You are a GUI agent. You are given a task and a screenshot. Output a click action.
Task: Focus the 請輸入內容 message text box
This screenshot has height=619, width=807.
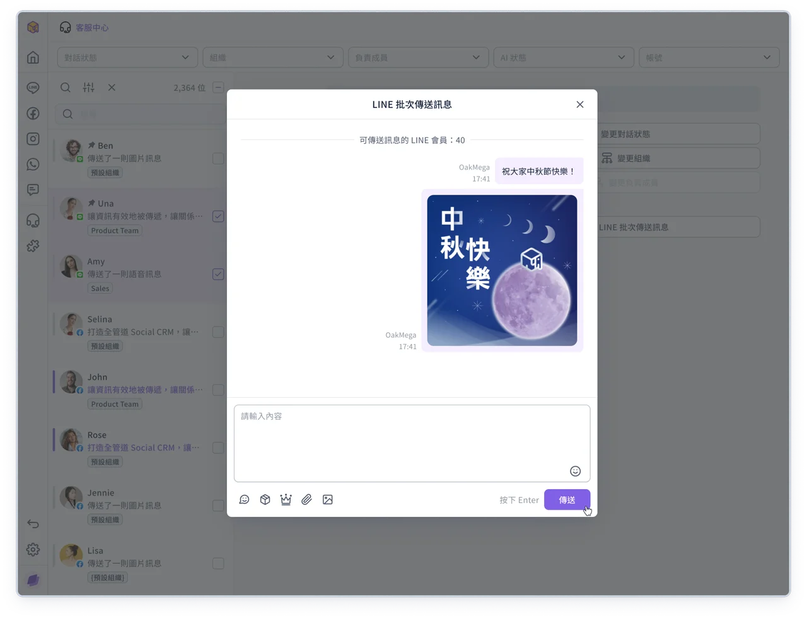(412, 443)
